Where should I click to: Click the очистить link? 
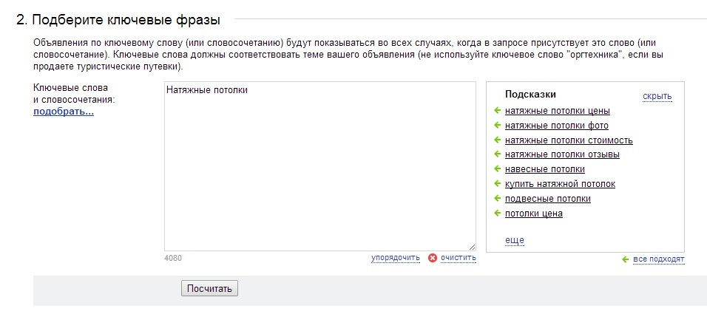click(458, 258)
